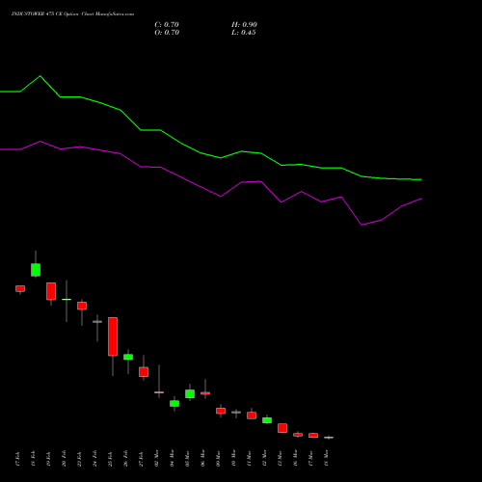
Task: Click the '20 Feb' date label
Action: point(64,459)
